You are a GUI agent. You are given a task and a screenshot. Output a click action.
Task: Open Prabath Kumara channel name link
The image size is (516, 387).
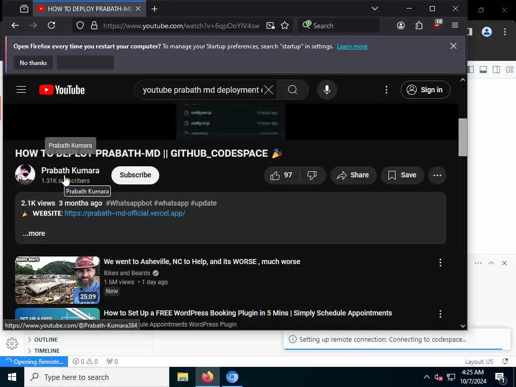pyautogui.click(x=71, y=170)
